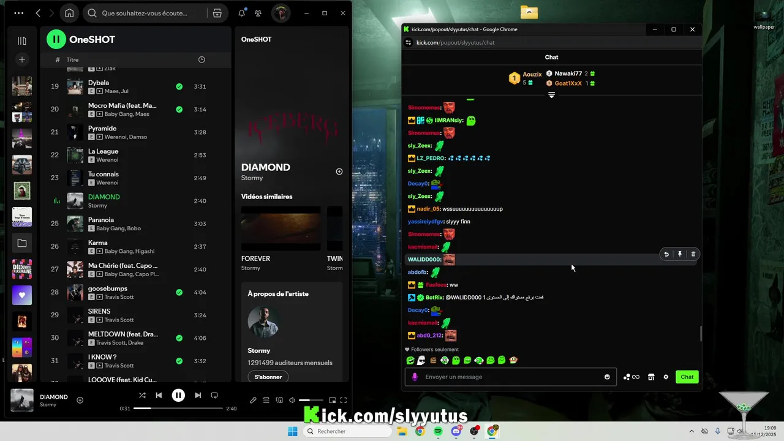Sort playlist by duration clock icon
The height and width of the screenshot is (441, 784).
[202, 59]
